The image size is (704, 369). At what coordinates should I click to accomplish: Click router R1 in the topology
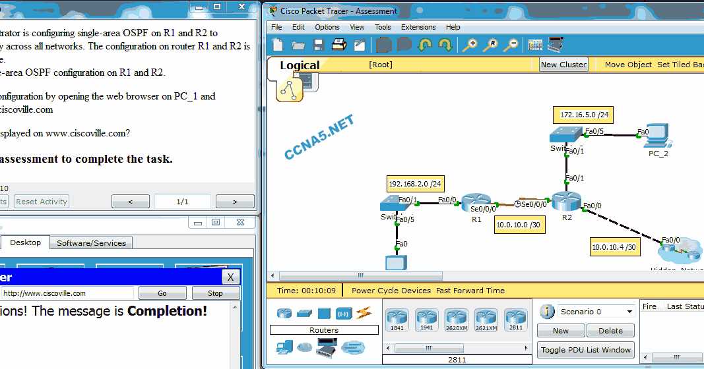(x=476, y=204)
